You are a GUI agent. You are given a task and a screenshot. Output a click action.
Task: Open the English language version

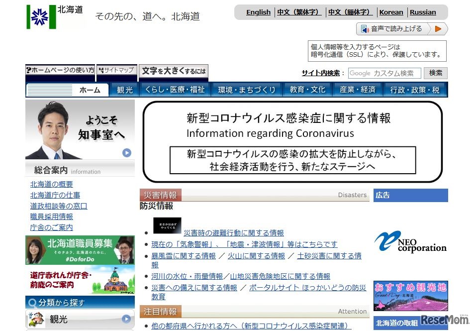258,12
